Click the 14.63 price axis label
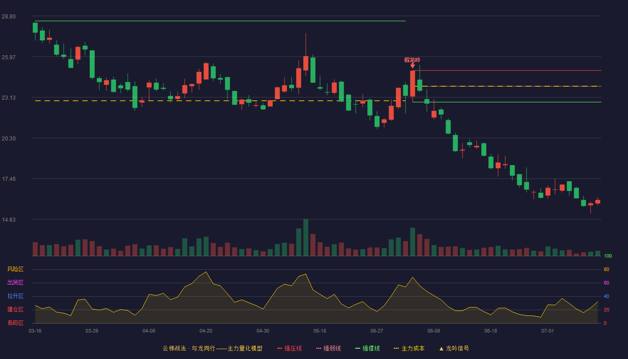The width and height of the screenshot is (628, 359). pyautogui.click(x=9, y=220)
